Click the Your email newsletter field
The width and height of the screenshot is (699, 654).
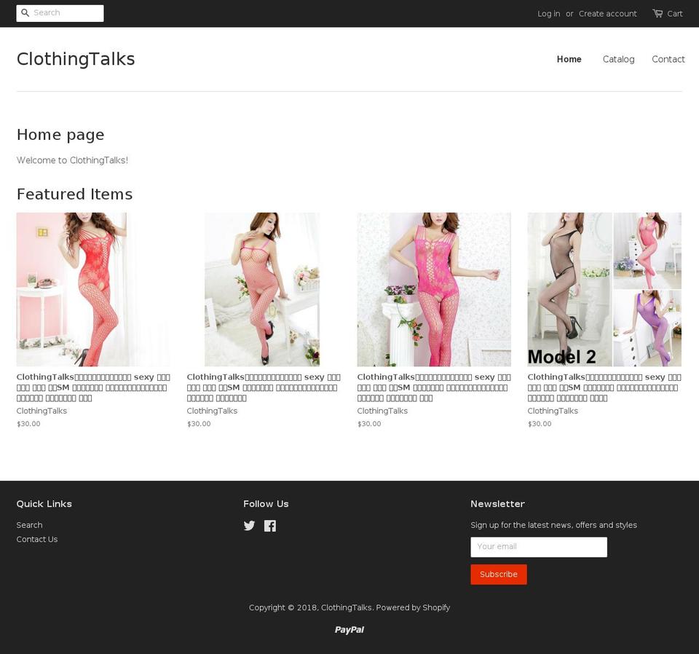539,547
